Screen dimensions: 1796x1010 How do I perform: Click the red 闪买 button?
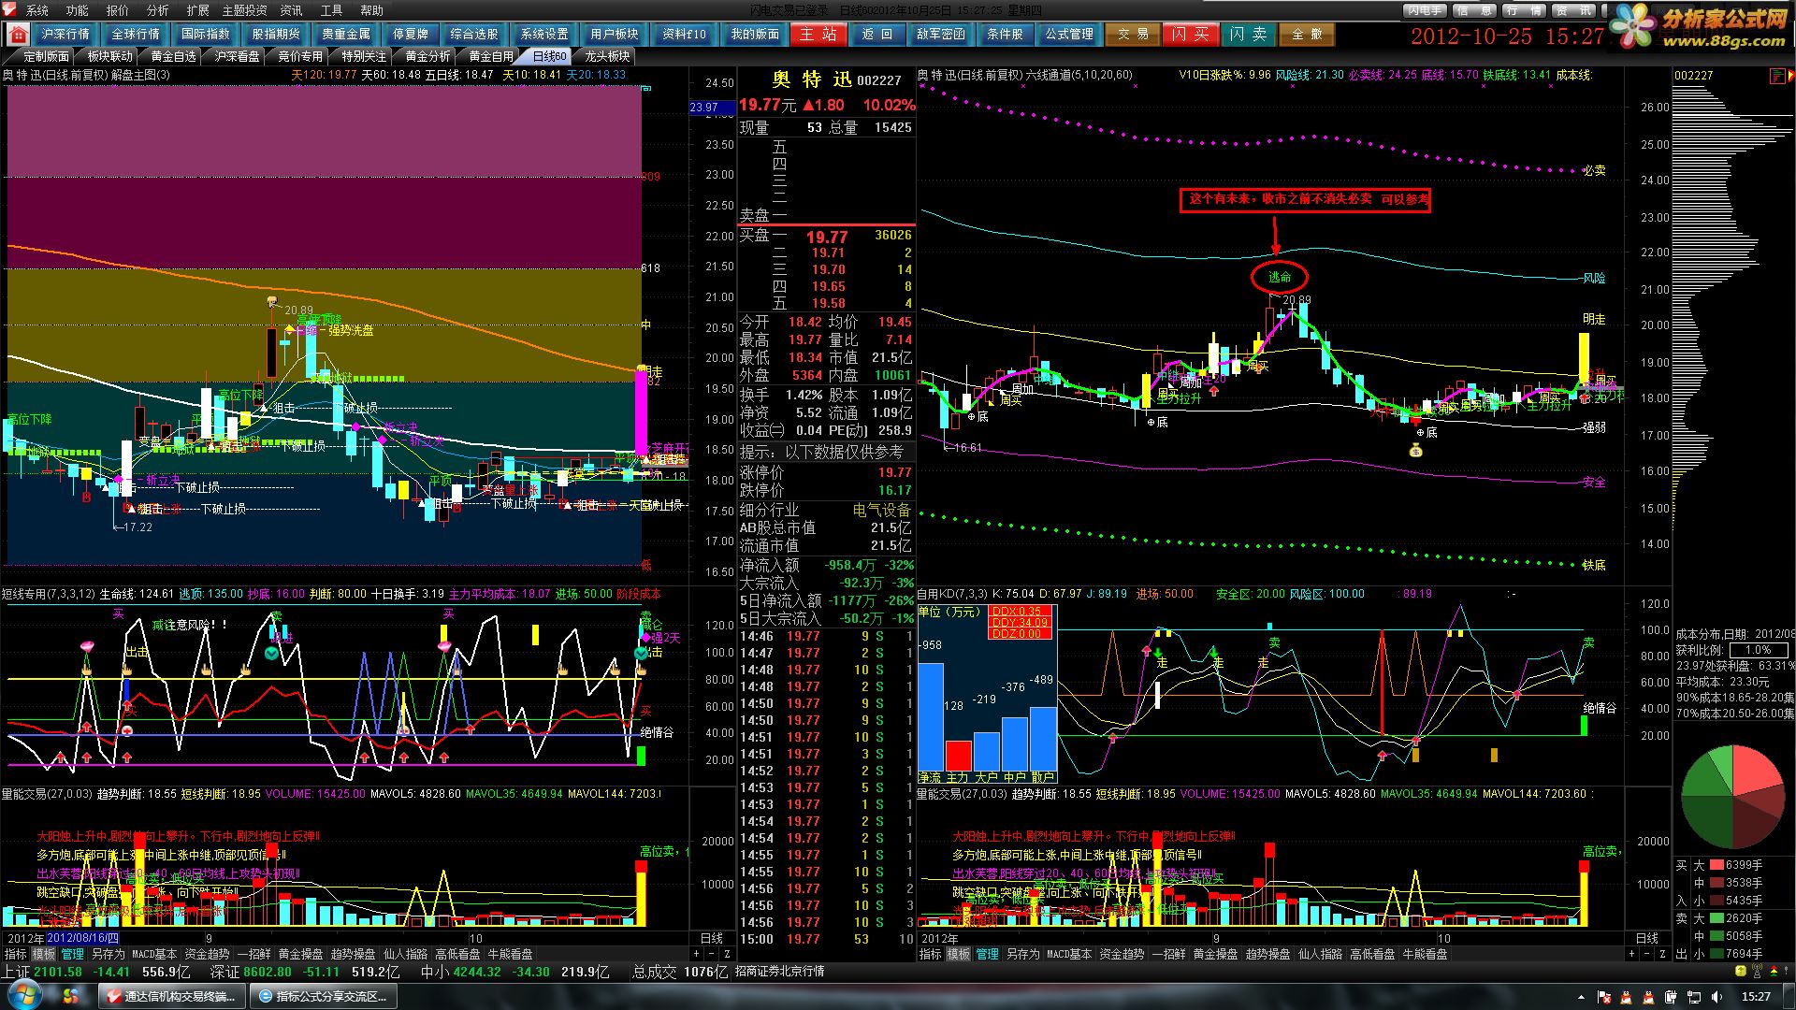coord(1191,35)
